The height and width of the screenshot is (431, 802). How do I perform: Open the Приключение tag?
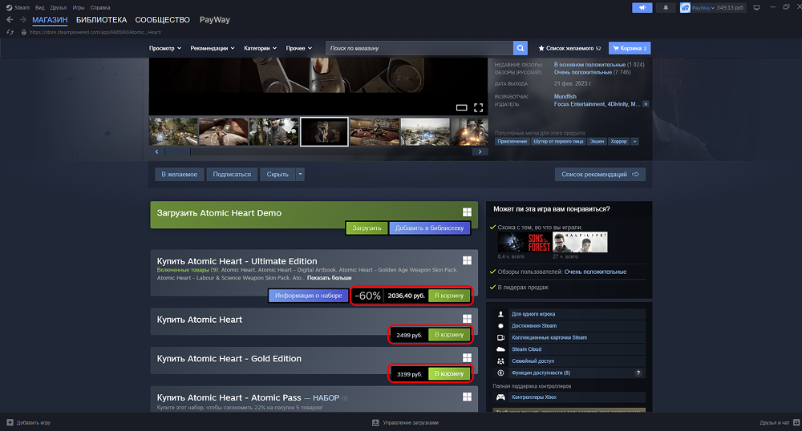(x=512, y=142)
